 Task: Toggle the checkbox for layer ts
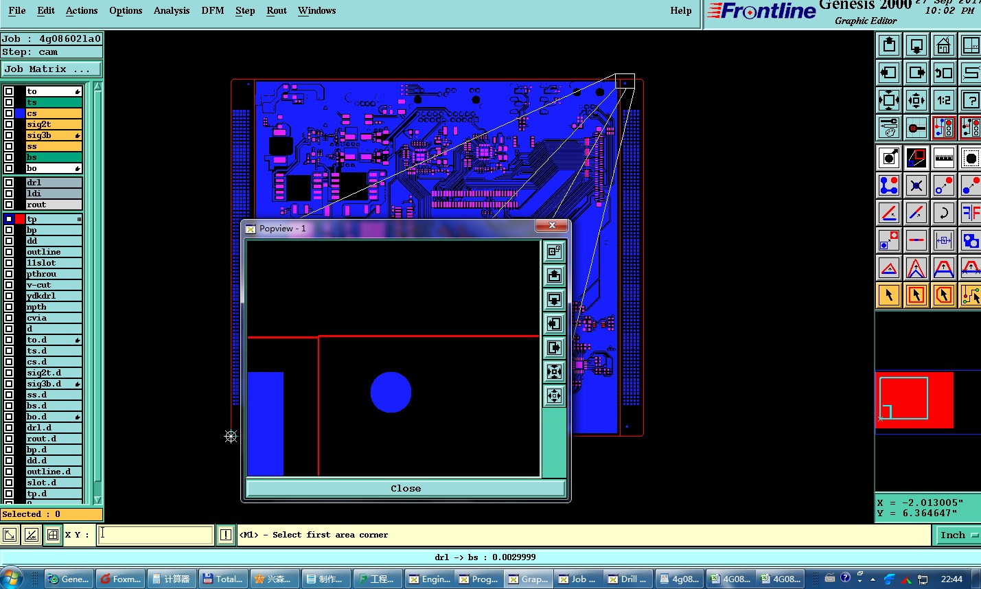point(9,102)
